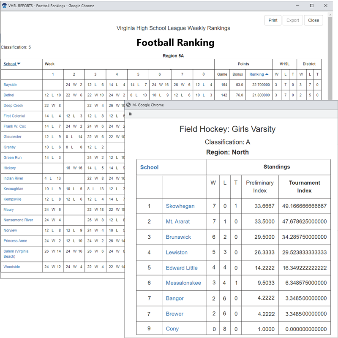Open the Granby school link

pos(9,147)
